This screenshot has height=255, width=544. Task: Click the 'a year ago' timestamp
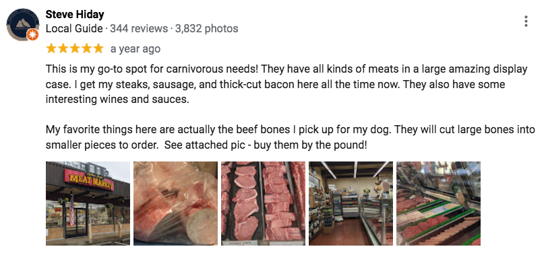point(135,49)
